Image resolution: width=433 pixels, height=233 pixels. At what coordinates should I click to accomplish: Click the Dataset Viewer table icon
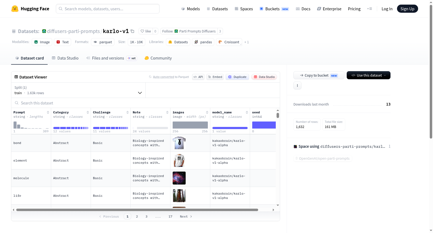tap(16, 77)
